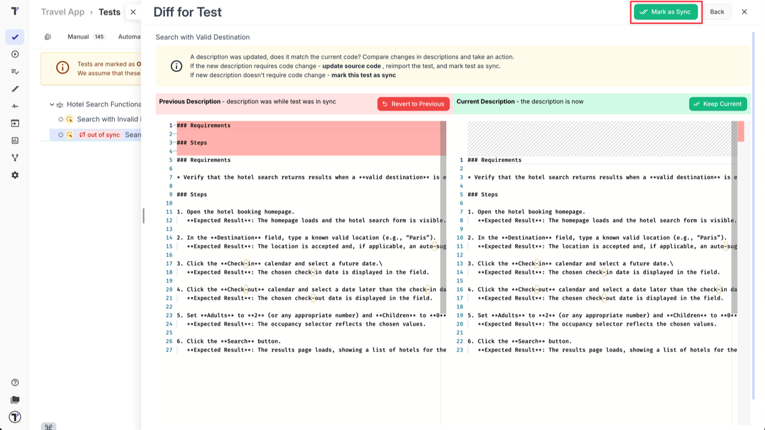Click the Help question mark icon
Screen dimensions: 765x430
15,382
